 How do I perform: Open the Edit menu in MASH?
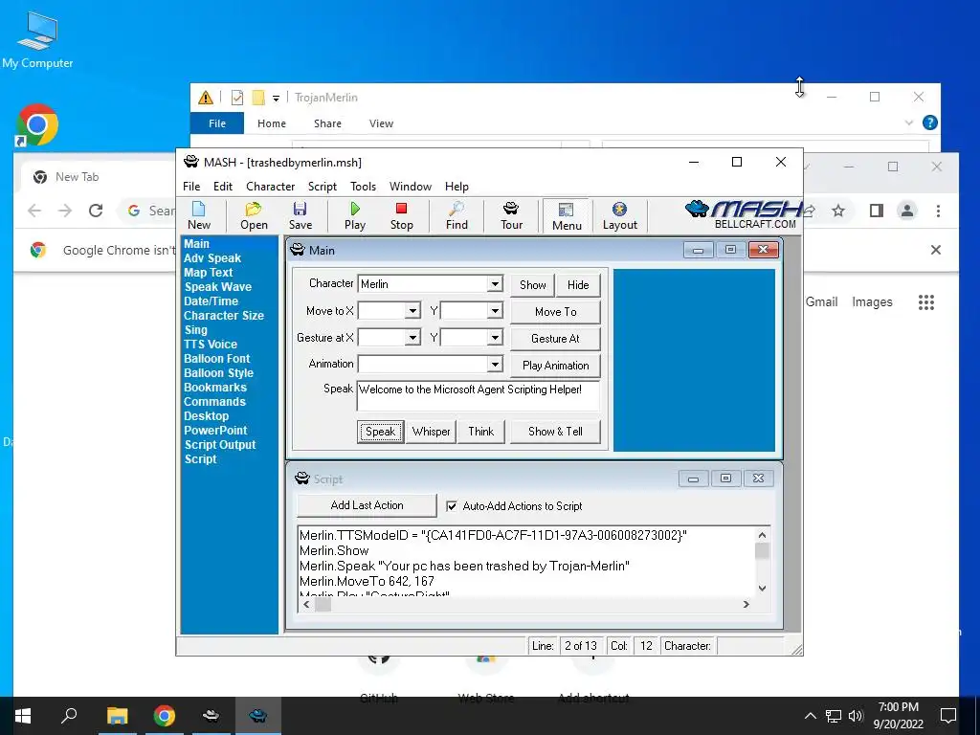pos(222,187)
